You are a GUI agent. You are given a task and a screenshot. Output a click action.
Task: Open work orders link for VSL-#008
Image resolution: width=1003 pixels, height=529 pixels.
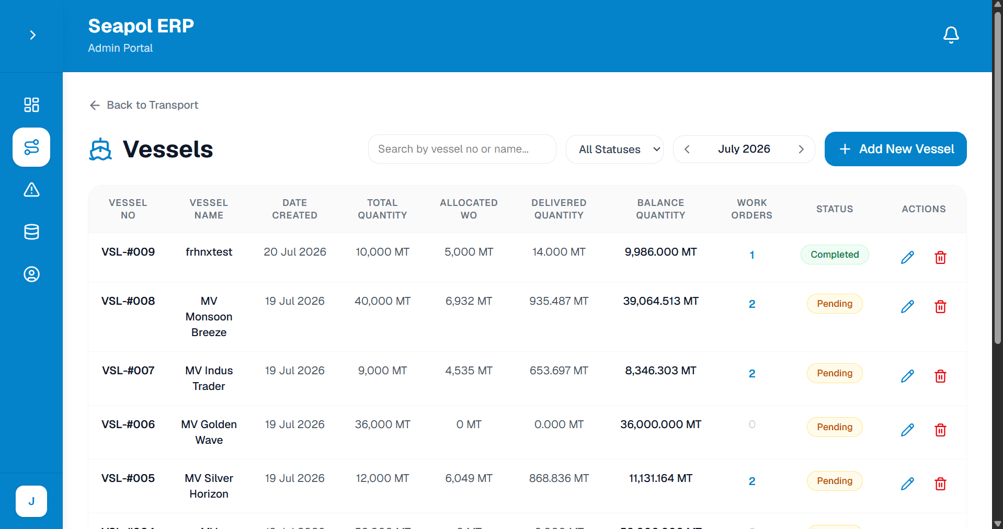(752, 304)
